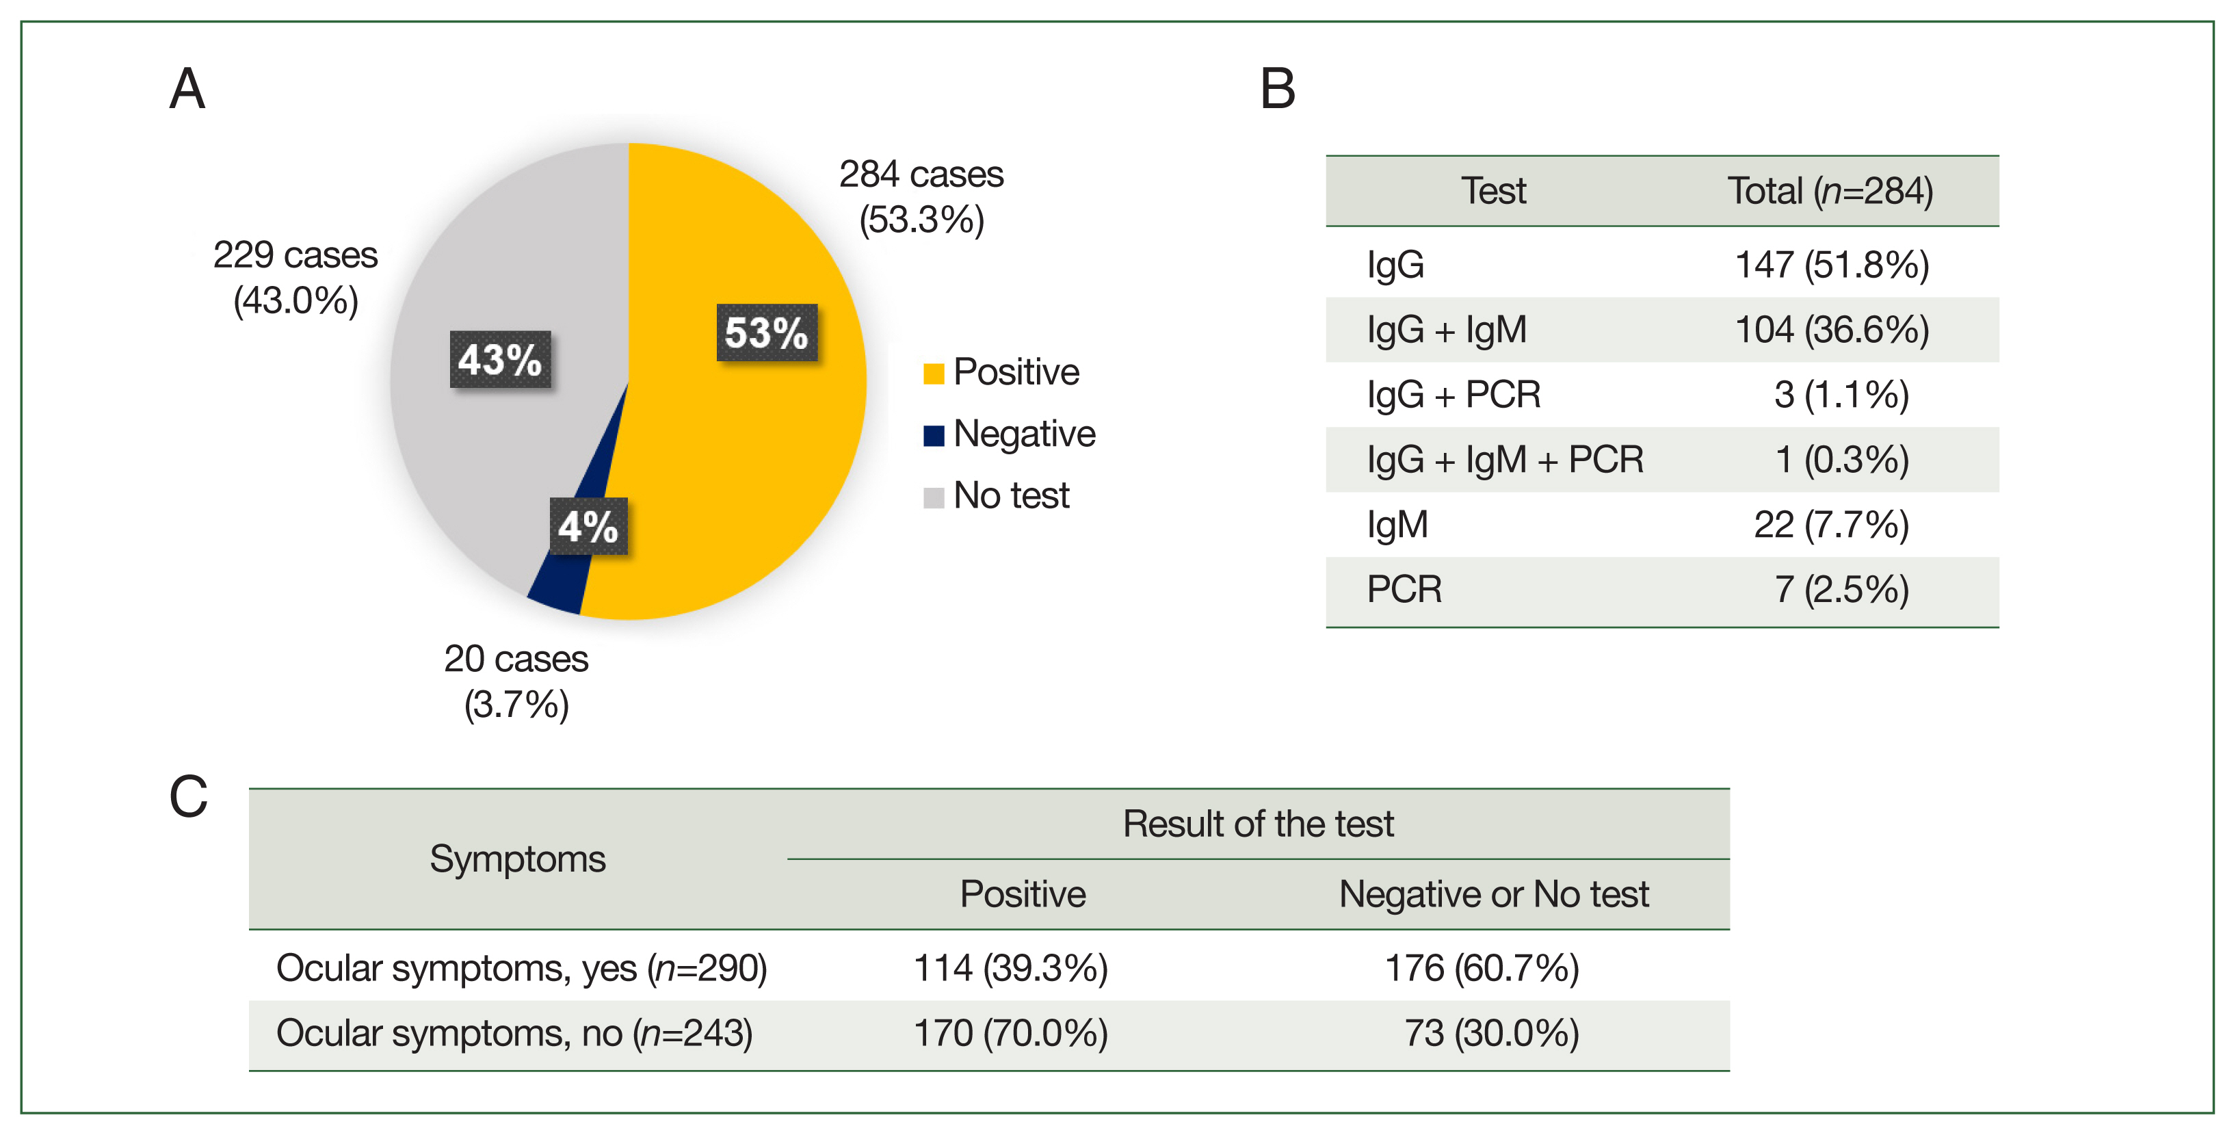Click the "Negative or No test" column header
The width and height of the screenshot is (2236, 1135).
click(x=1493, y=893)
